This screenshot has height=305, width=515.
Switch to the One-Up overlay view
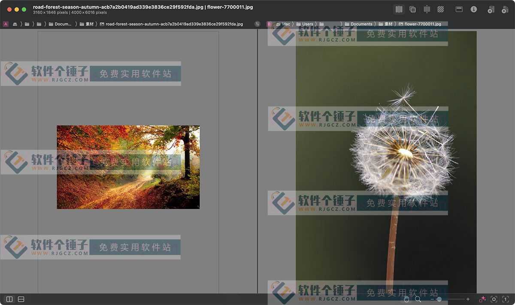(x=412, y=9)
